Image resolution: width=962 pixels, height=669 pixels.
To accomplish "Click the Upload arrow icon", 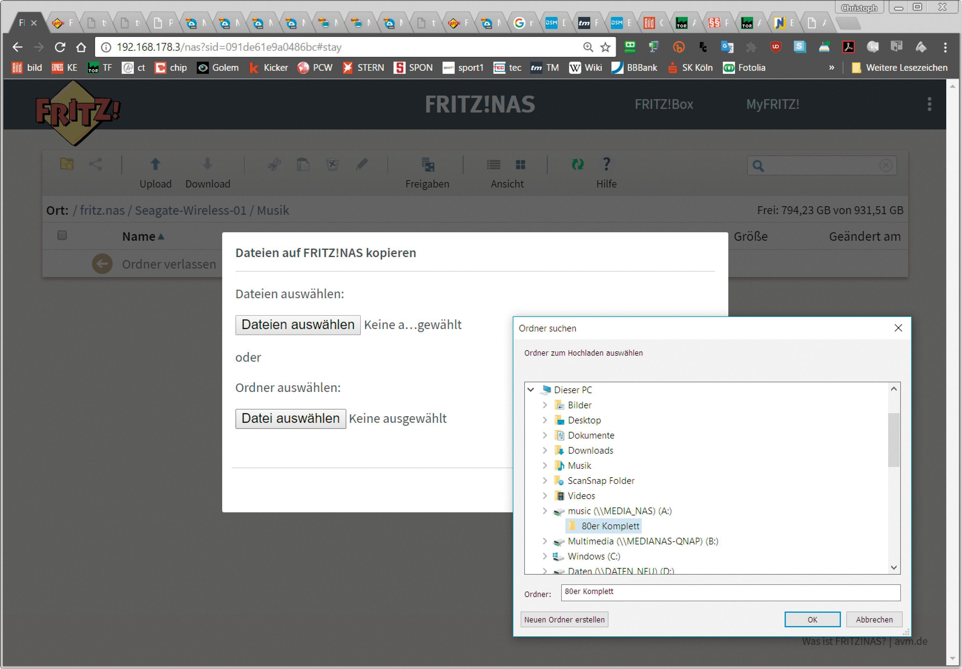I will [156, 164].
